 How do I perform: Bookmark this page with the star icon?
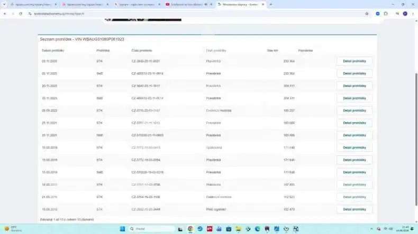(367, 14)
